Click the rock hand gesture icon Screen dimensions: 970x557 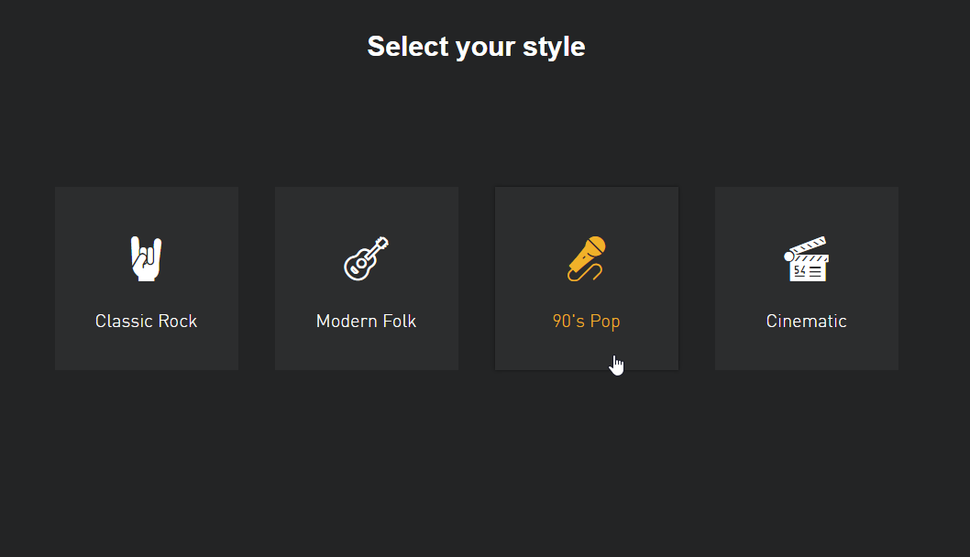point(146,258)
